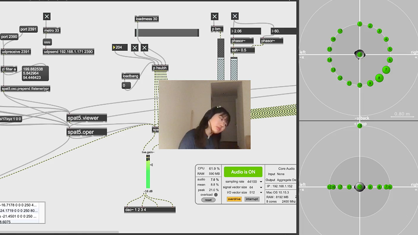Toggle the X box above metro 33
The image size is (418, 235).
click(x=47, y=16)
